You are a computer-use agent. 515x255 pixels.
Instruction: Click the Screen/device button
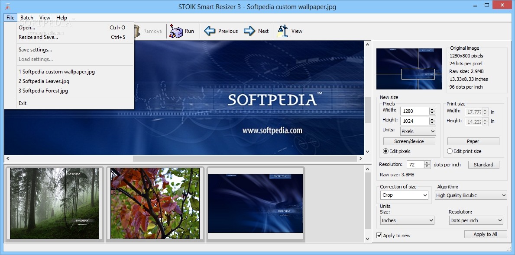(409, 142)
